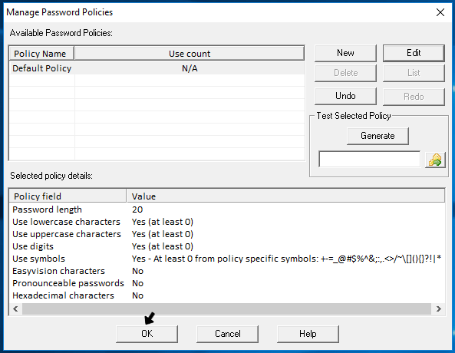Select the Pronounceable passwords row
Image resolution: width=455 pixels, height=353 pixels.
(227, 283)
